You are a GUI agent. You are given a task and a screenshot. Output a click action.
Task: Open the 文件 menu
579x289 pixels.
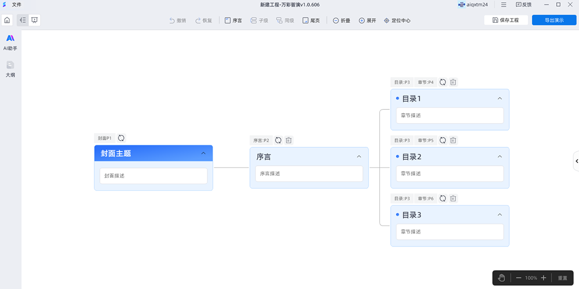(16, 4)
